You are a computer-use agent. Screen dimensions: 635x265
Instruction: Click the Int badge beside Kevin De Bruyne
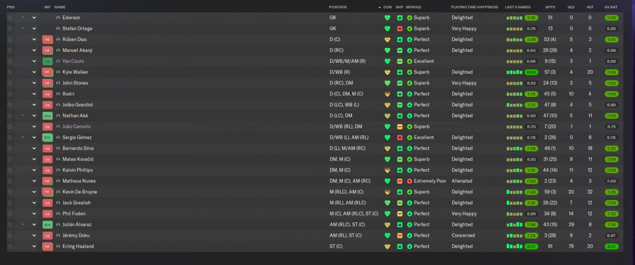coord(48,192)
